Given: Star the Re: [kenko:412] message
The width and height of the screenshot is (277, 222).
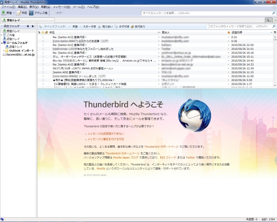Looking at the screenshot, I should (43, 45).
